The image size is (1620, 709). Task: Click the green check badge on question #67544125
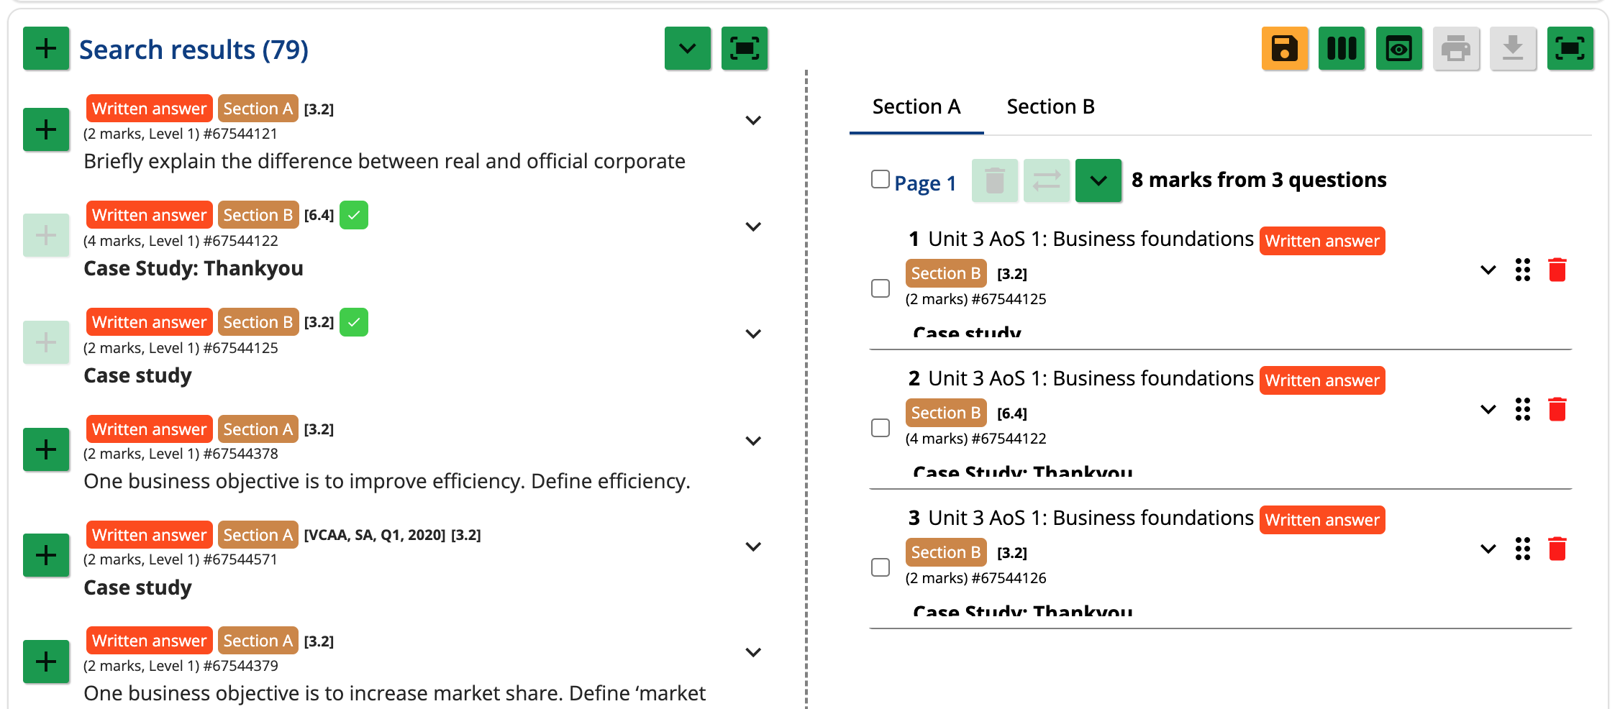(354, 322)
